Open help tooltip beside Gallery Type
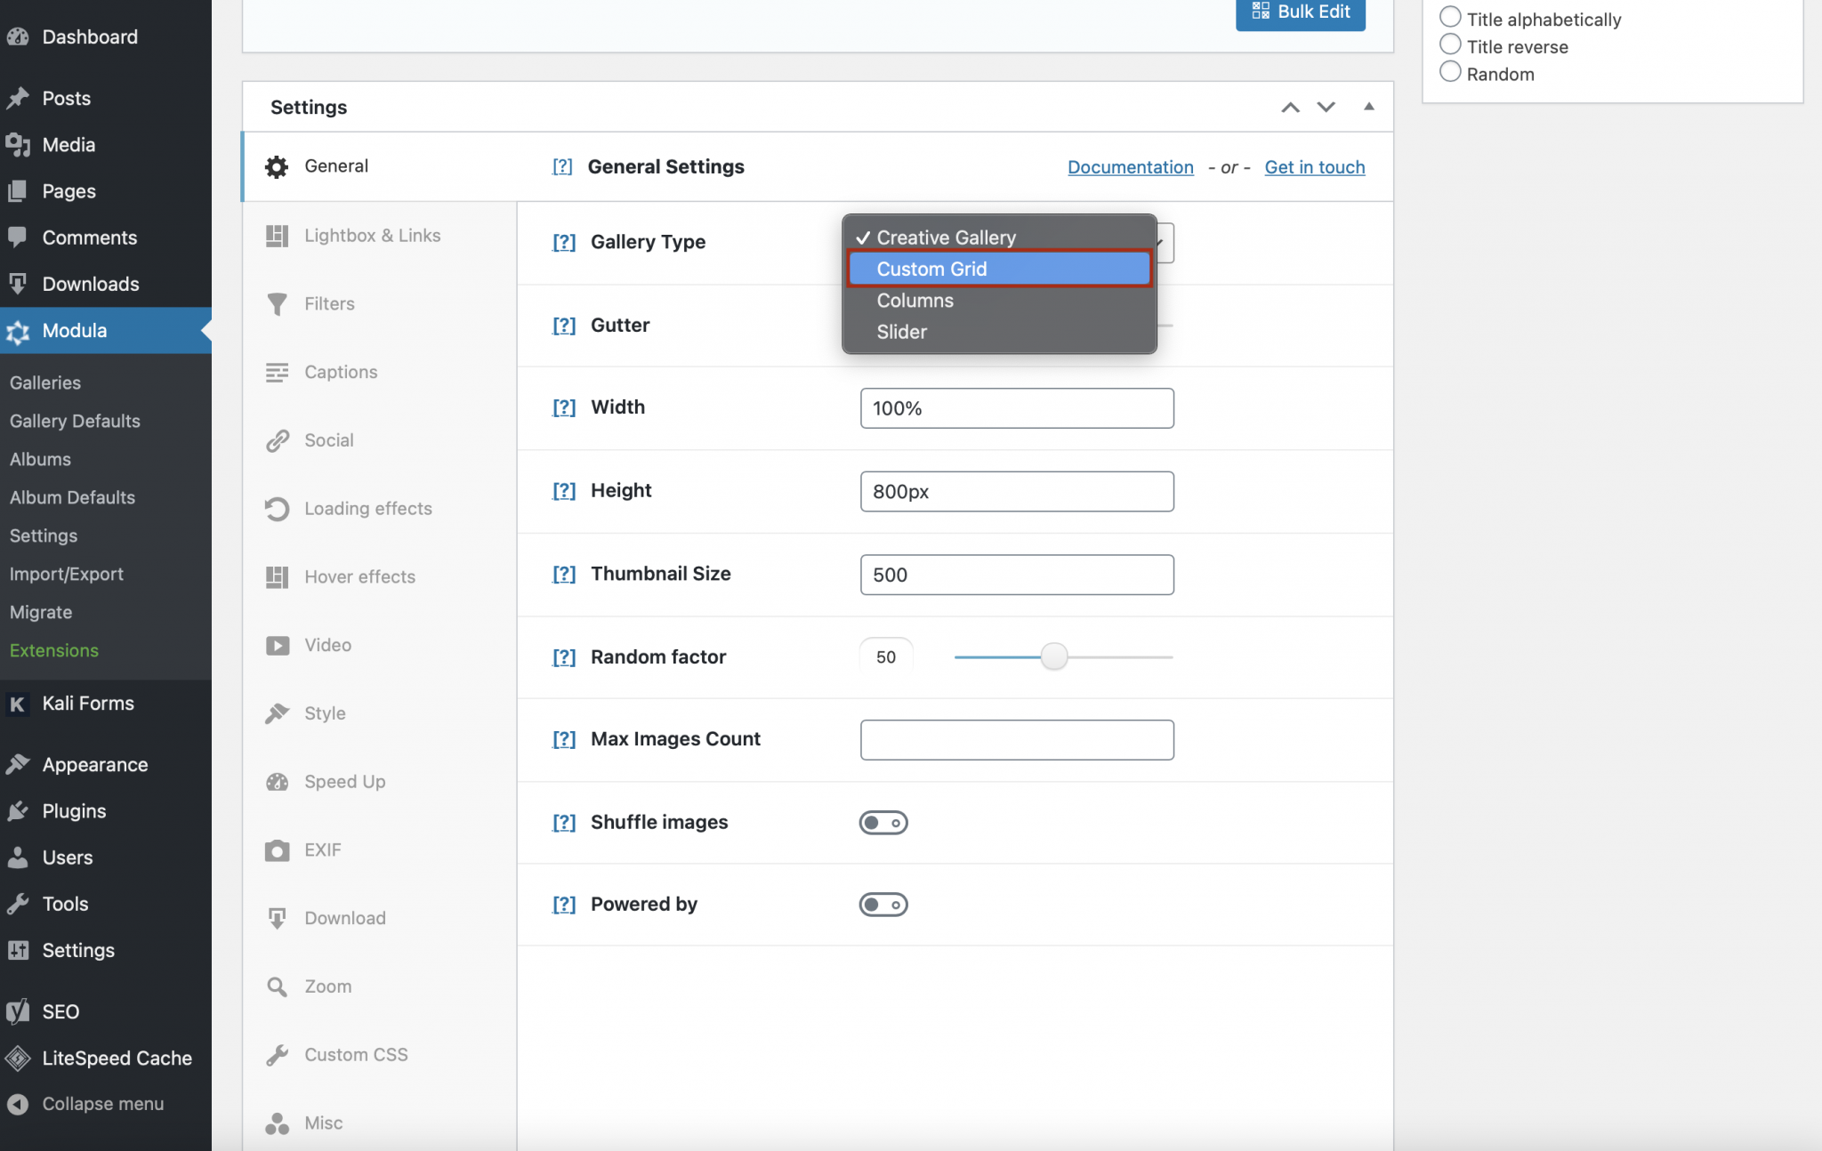The width and height of the screenshot is (1822, 1151). (564, 242)
